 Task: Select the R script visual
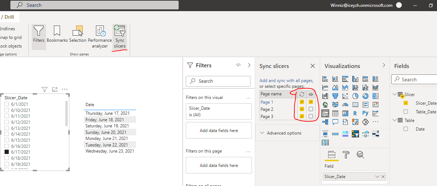pos(355,113)
